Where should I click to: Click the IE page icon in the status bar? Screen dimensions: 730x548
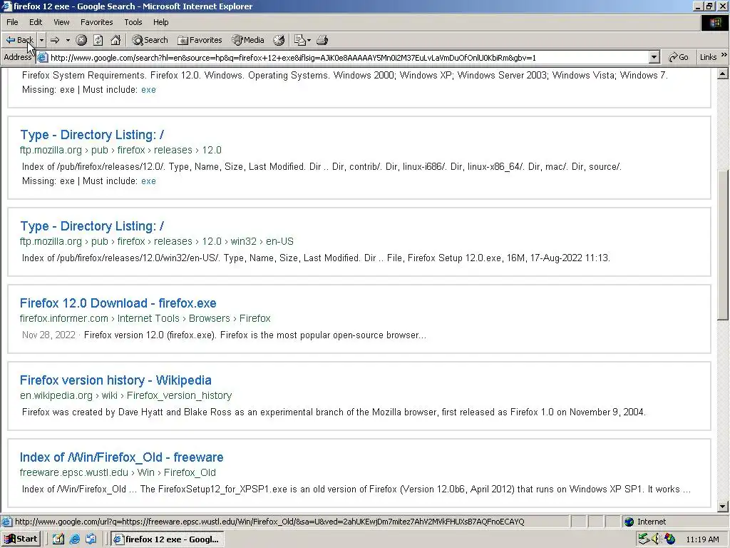[x=6, y=522]
